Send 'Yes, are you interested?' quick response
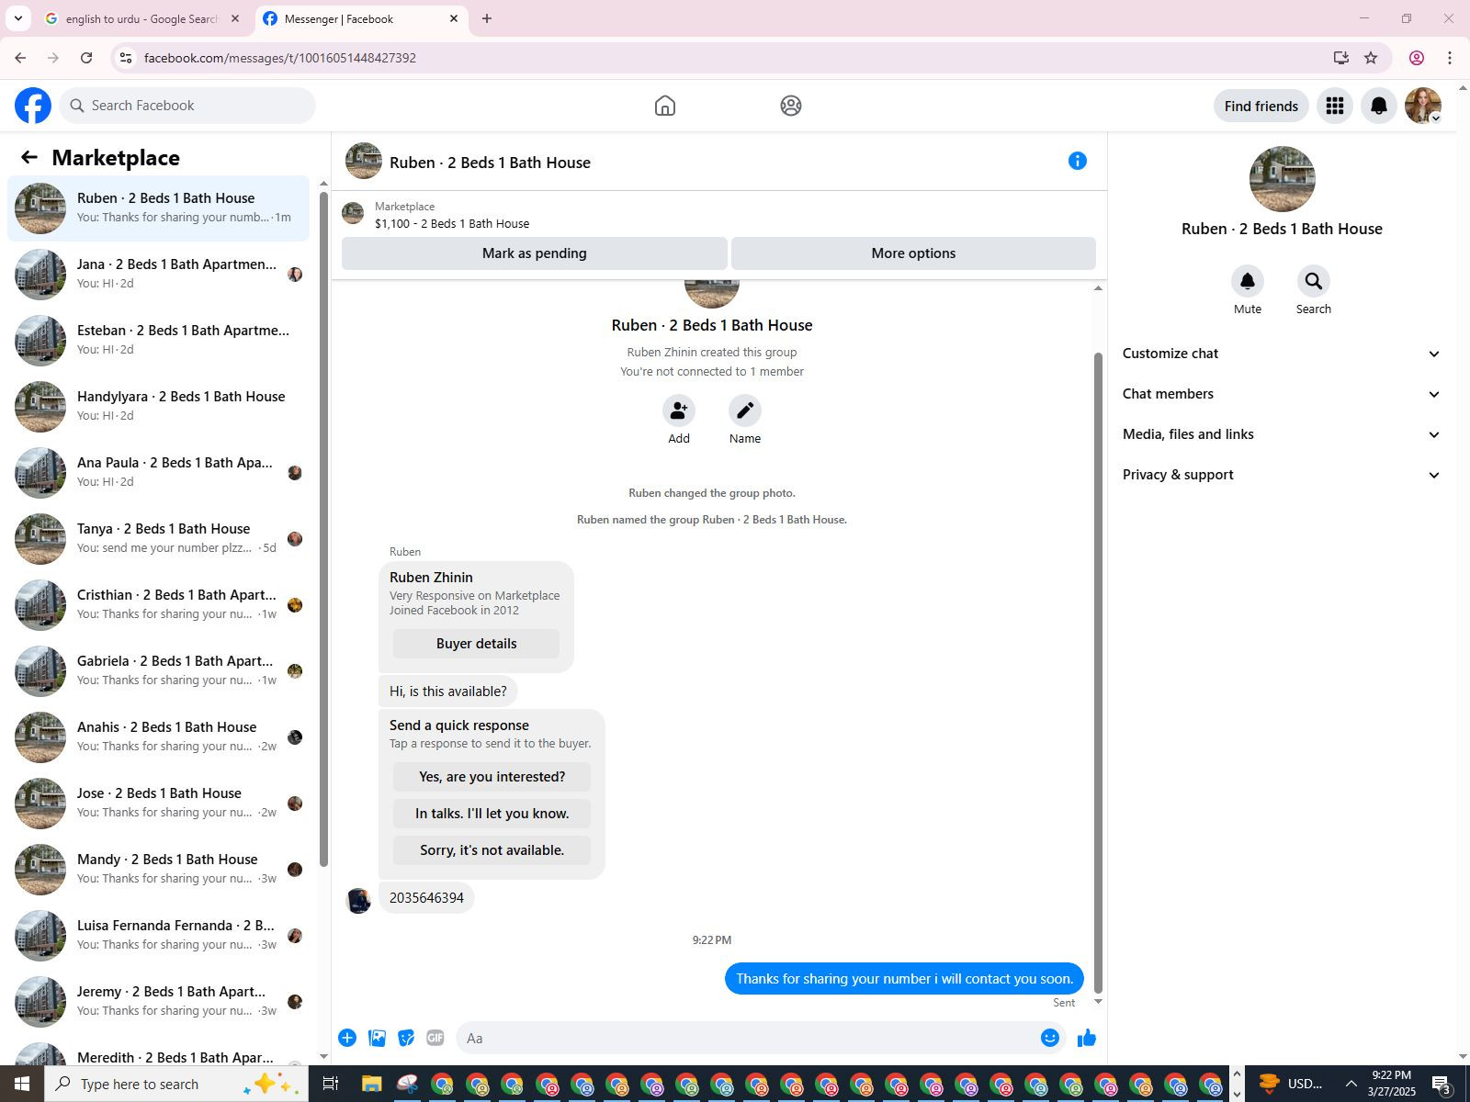 click(x=492, y=777)
